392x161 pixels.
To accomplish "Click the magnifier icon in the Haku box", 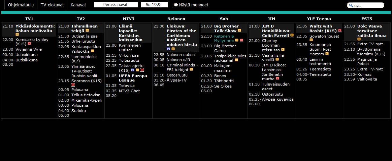I will point(351,5).
